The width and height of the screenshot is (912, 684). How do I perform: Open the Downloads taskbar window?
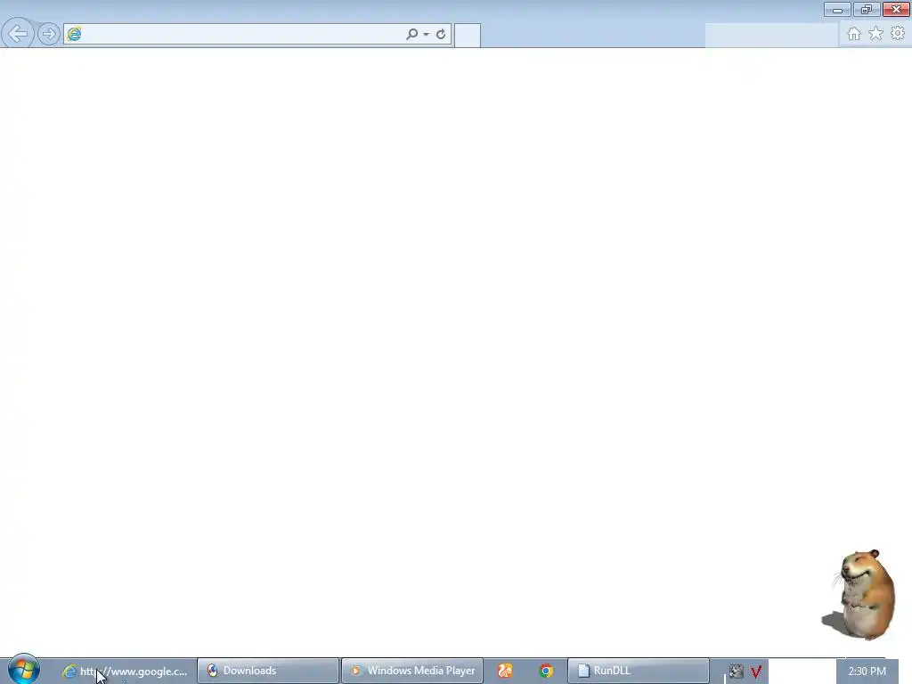tap(268, 672)
